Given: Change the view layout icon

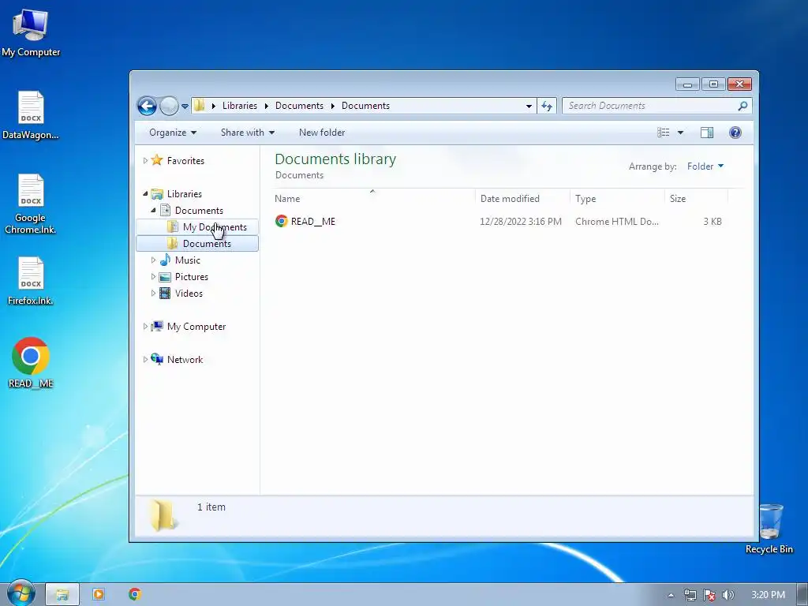Looking at the screenshot, I should pyautogui.click(x=664, y=133).
